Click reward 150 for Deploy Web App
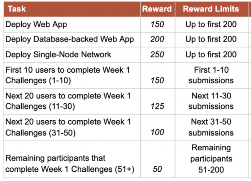 [157, 24]
